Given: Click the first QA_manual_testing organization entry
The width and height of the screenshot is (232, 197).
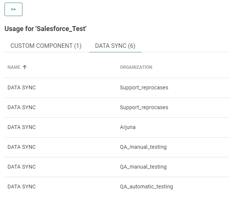Looking at the screenshot, I should pyautogui.click(x=143, y=147).
